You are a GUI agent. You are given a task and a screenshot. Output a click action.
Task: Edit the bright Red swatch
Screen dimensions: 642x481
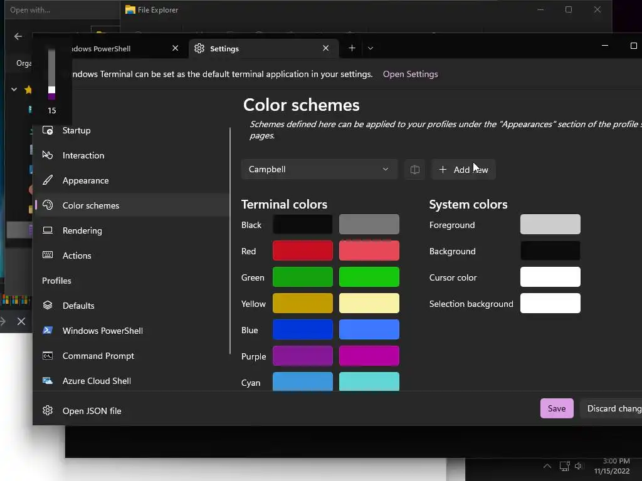(x=369, y=251)
